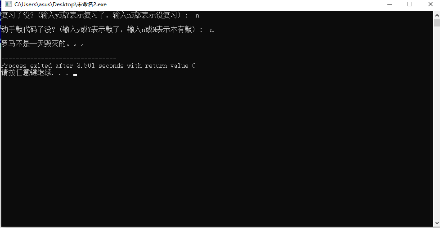
Task: Minimize the 未命名2.exe console window
Action: click(x=390, y=4)
